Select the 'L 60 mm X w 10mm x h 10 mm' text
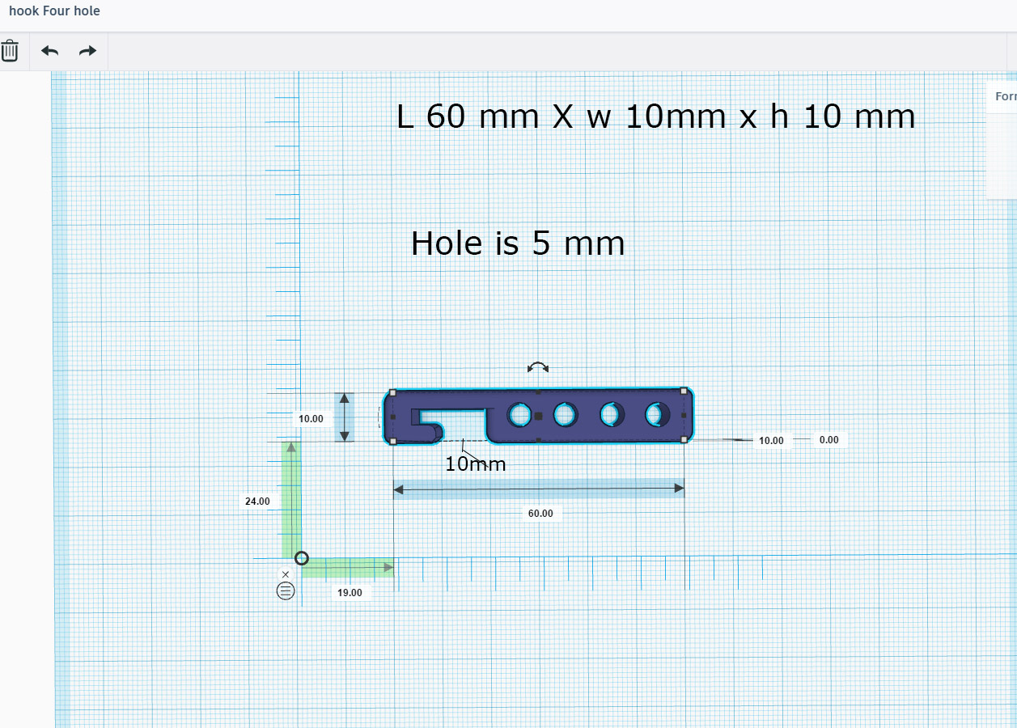 click(656, 117)
